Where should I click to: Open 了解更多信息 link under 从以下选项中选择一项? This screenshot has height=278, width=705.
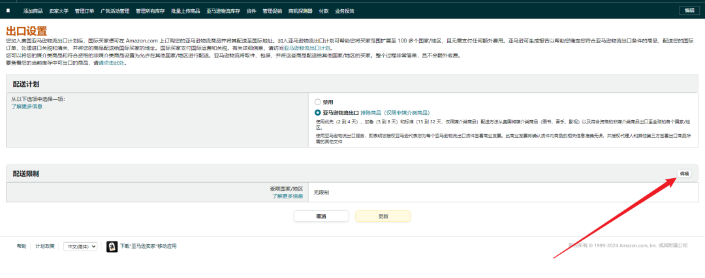pyautogui.click(x=27, y=106)
